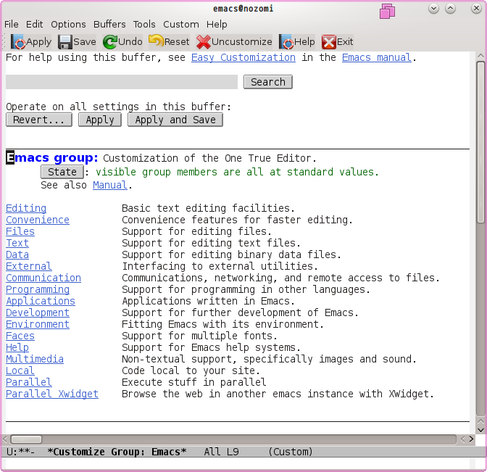This screenshot has height=472, width=487.
Task: Open the Parallel group link
Action: click(x=29, y=382)
